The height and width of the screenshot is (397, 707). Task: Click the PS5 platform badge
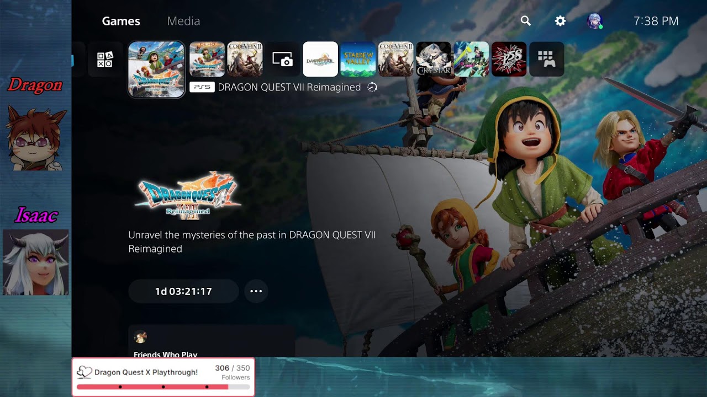202,87
